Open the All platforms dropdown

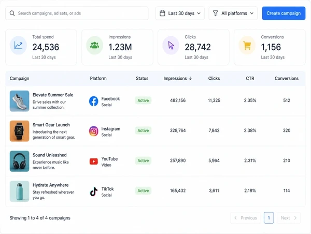tap(233, 13)
